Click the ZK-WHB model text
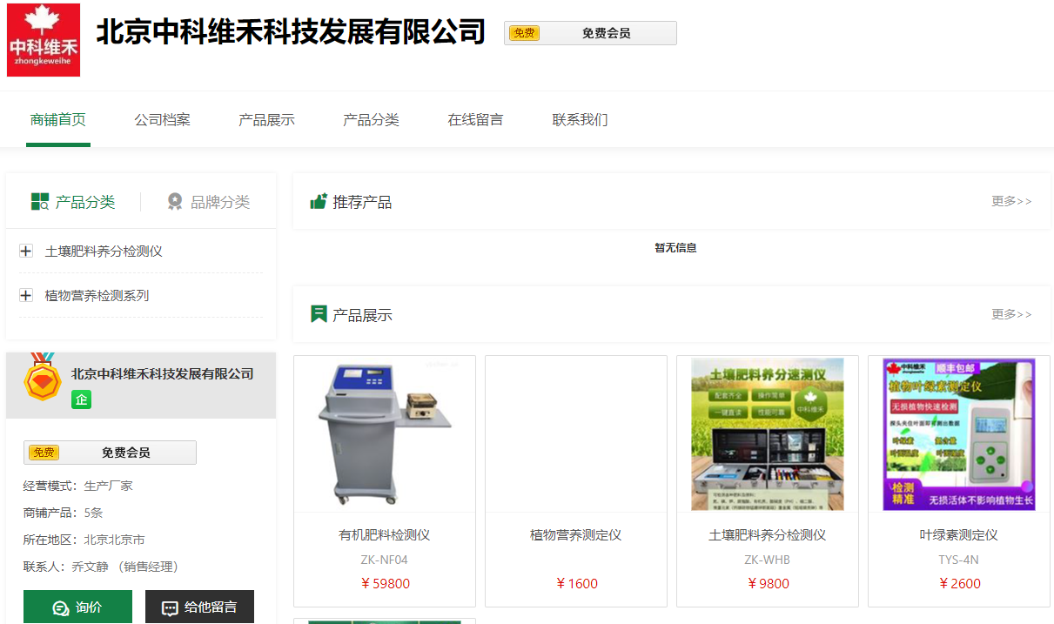Viewport: 1054px width, 624px height. (768, 560)
